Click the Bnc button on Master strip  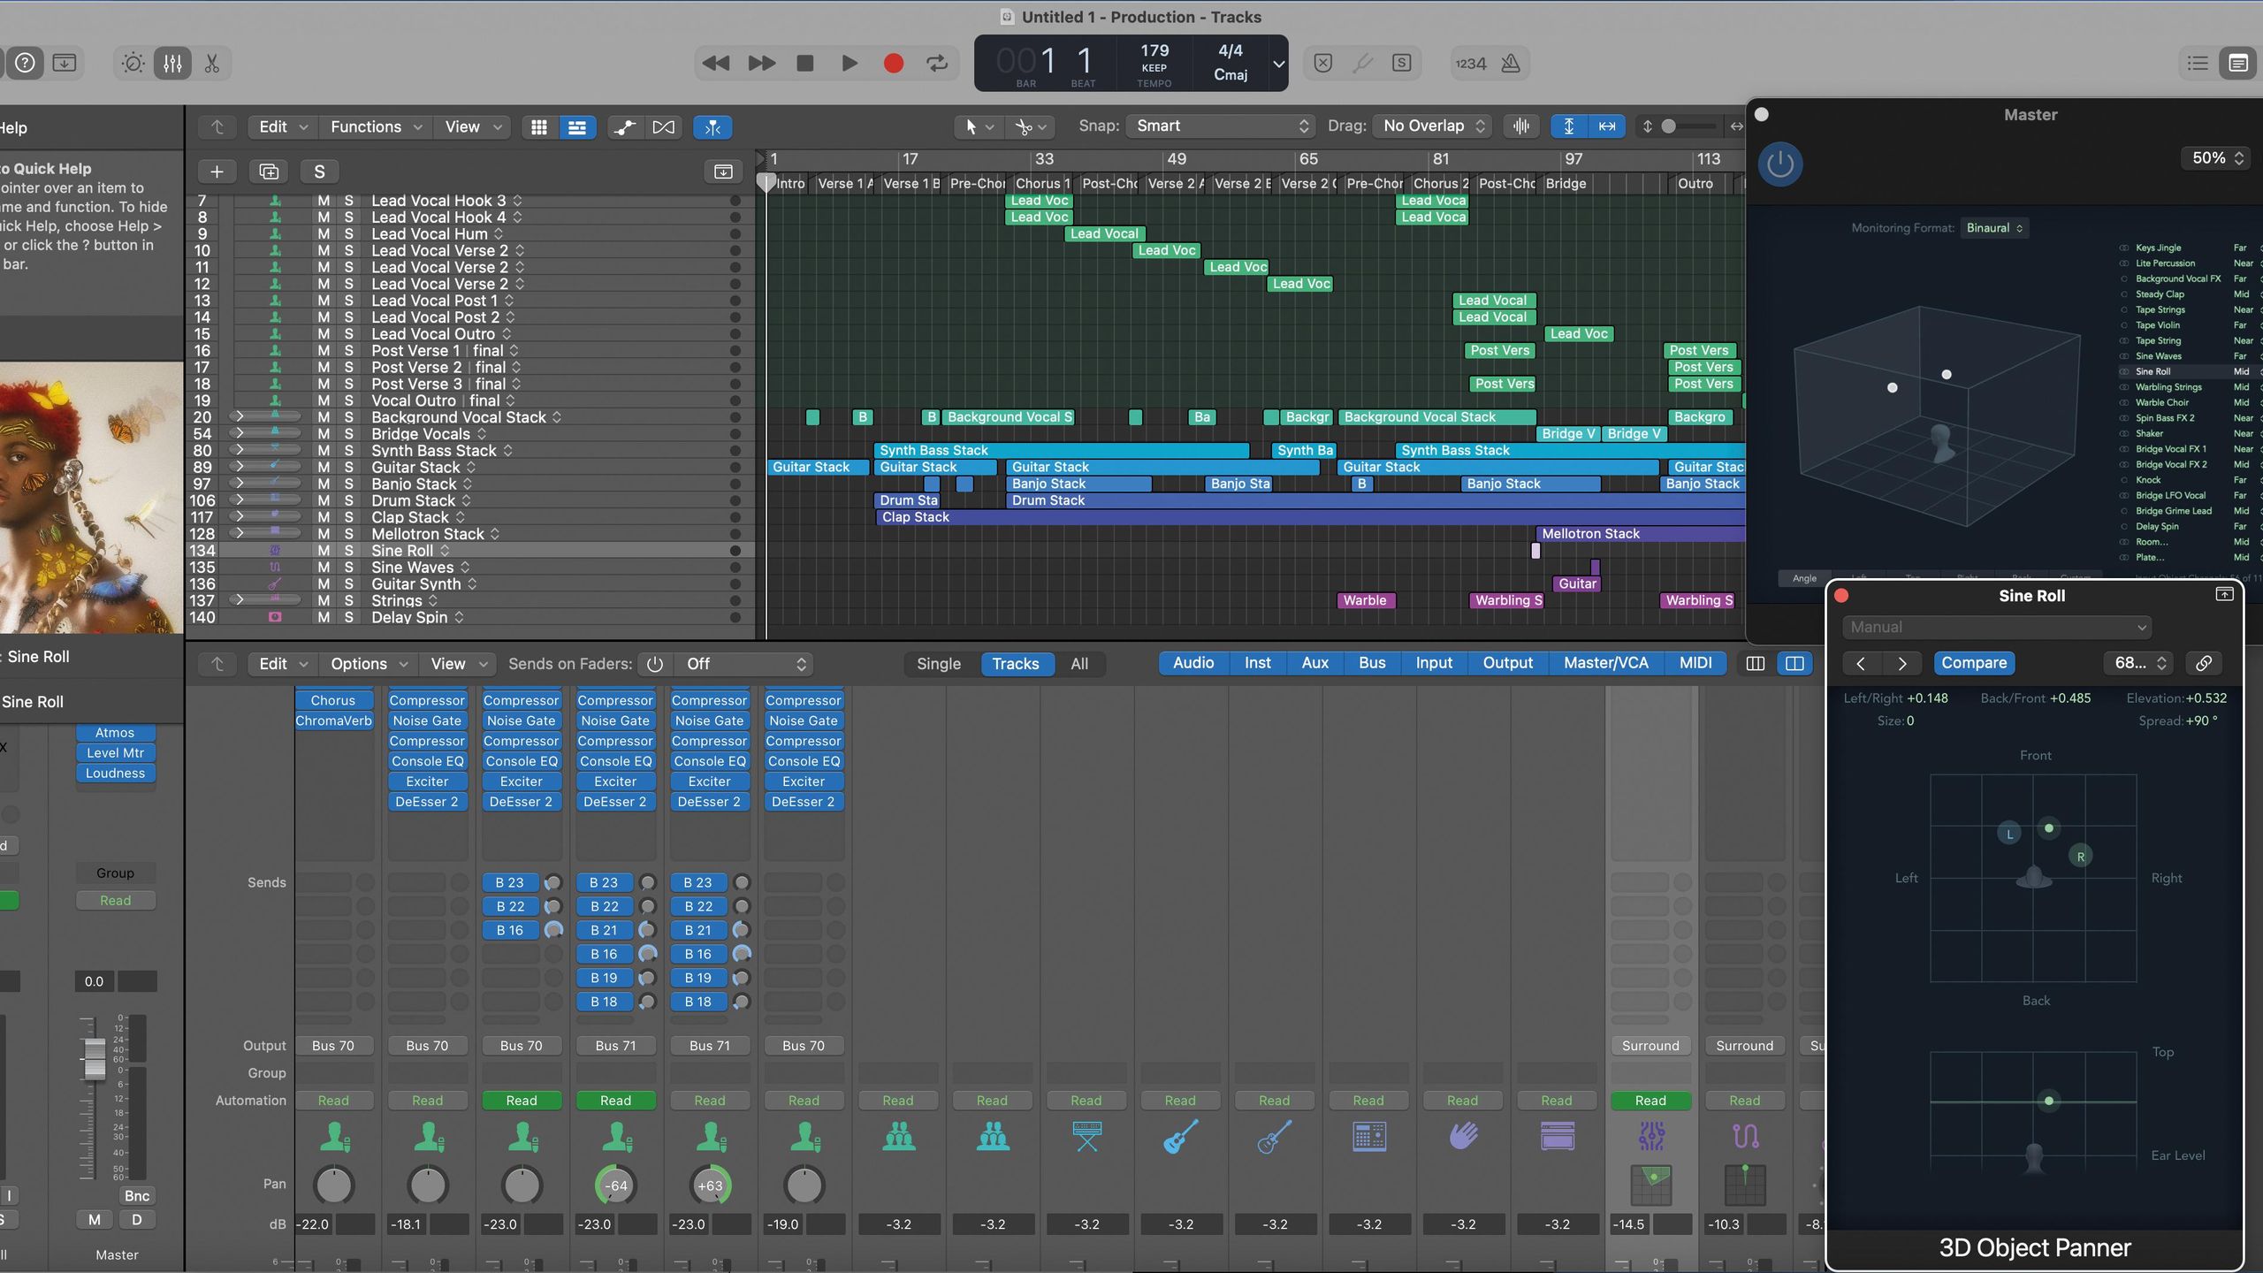point(136,1196)
